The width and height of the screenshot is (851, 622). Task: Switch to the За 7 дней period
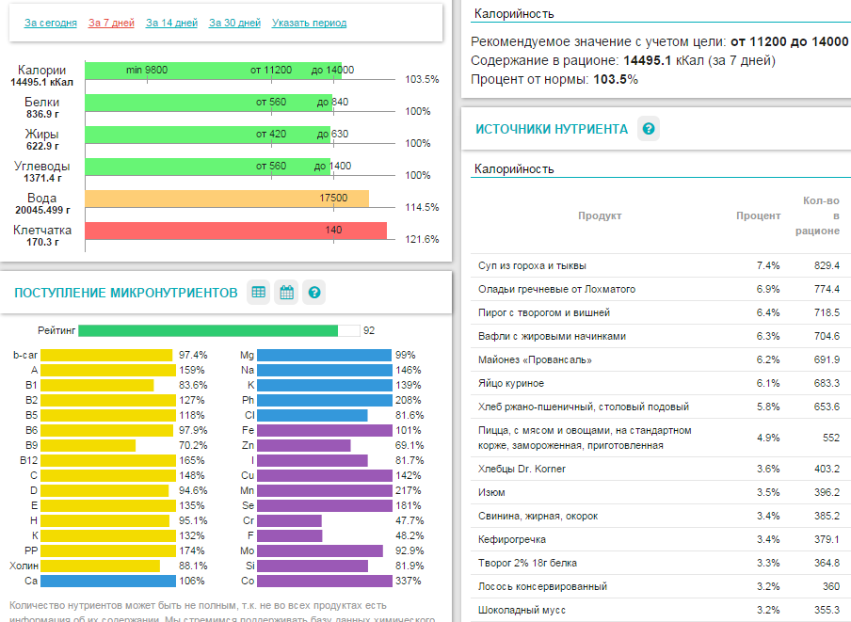(x=111, y=23)
